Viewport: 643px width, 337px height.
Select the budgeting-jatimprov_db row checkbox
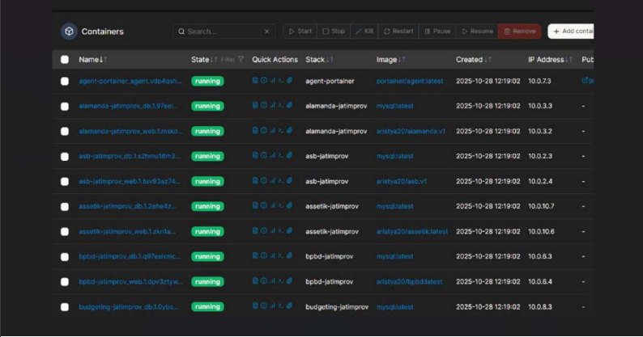[x=65, y=307]
